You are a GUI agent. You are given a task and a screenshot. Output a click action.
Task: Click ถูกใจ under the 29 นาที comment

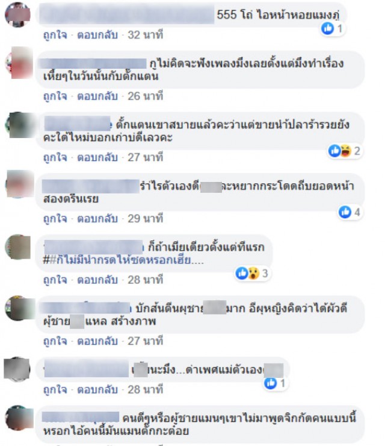[x=55, y=218]
